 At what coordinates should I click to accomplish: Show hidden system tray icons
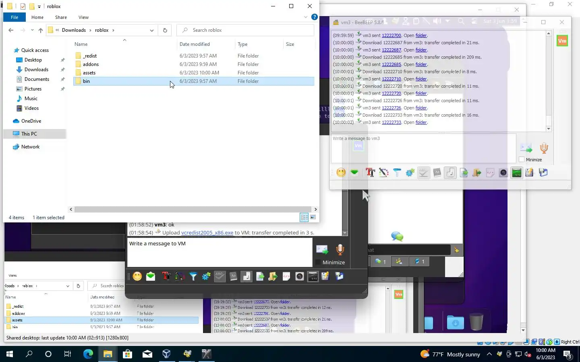tap(489, 354)
